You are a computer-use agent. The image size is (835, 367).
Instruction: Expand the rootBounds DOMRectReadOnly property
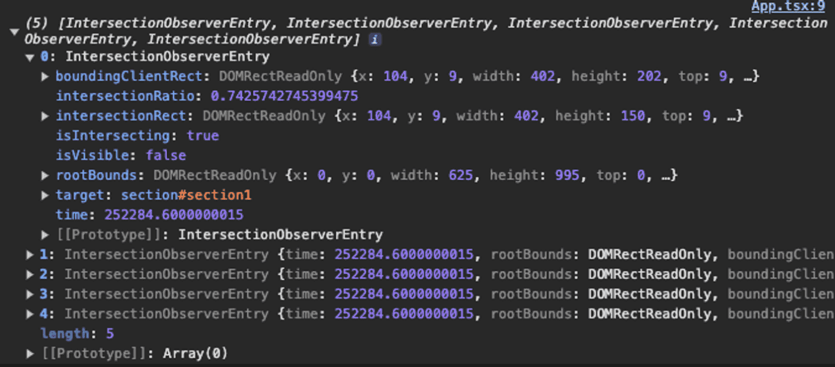click(45, 175)
